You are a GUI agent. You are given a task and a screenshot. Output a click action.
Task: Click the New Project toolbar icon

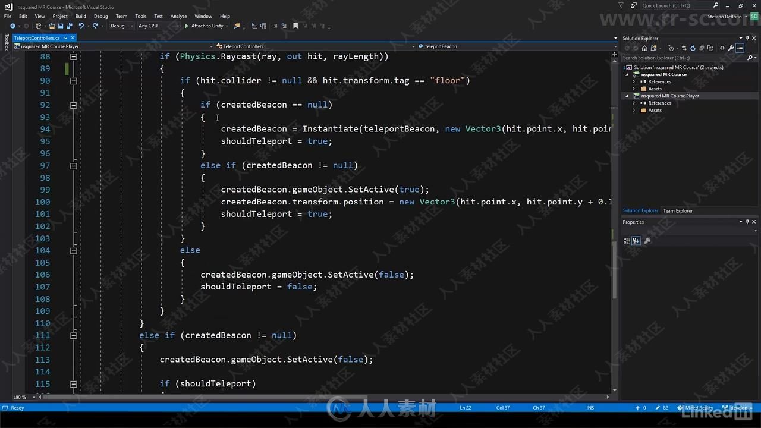coord(38,26)
